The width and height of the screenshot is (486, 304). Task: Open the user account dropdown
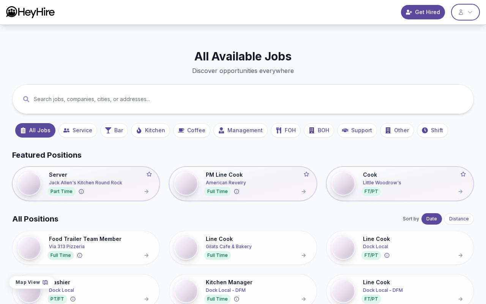[x=465, y=12]
